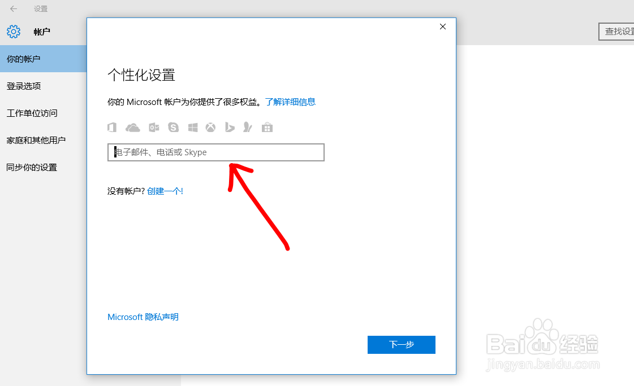
Task: Open 同步你的设置 in the sidebar
Action: coord(43,167)
